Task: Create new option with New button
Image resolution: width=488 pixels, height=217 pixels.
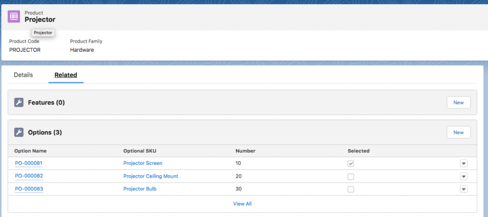Action: coord(458,132)
